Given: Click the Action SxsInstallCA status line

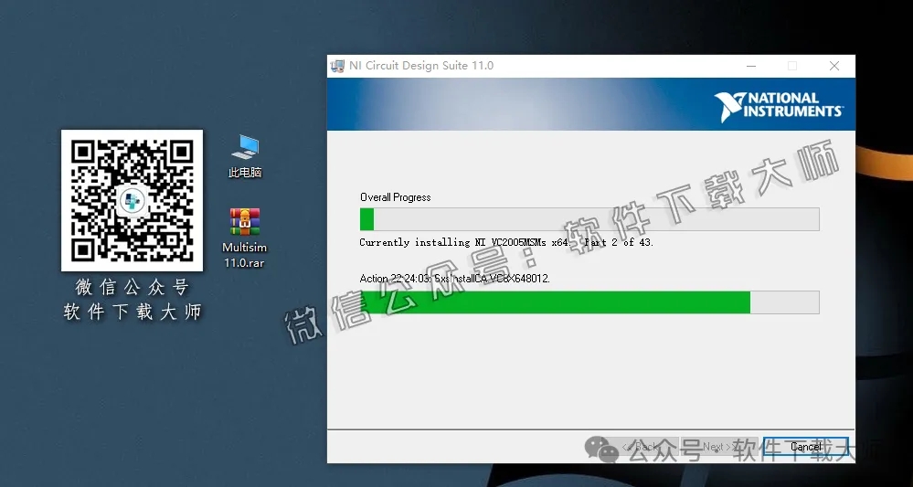Looking at the screenshot, I should [454, 279].
